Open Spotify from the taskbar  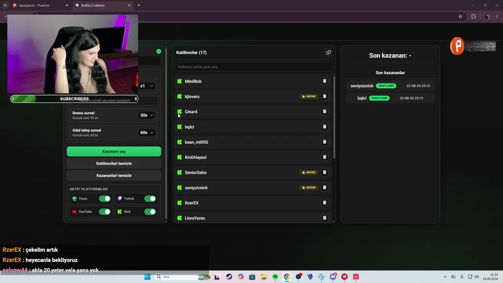(x=275, y=277)
